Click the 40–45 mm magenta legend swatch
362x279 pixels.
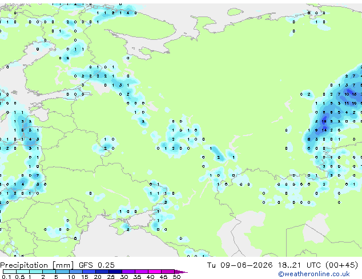click(155, 272)
